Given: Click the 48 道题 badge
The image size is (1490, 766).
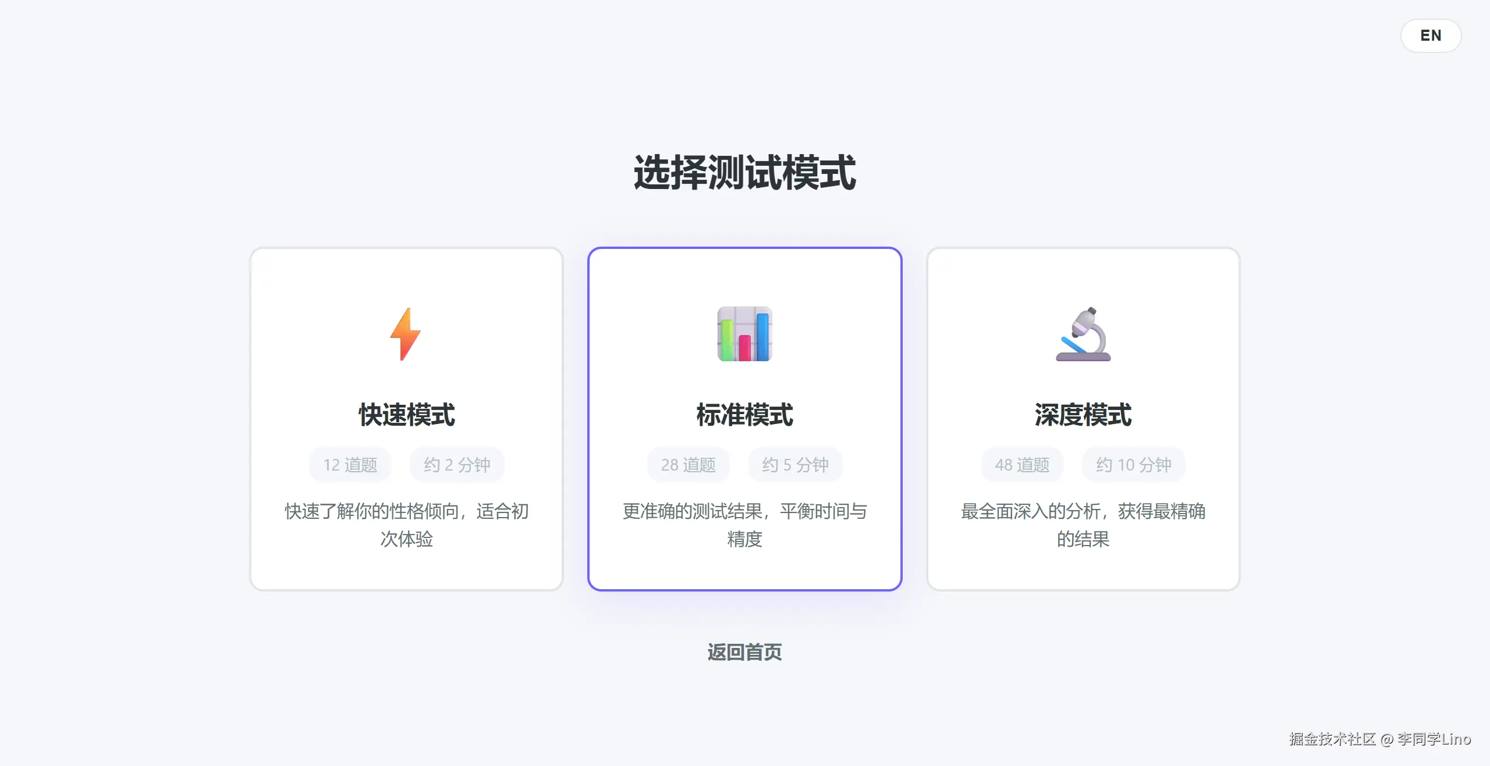Looking at the screenshot, I should point(1023,465).
